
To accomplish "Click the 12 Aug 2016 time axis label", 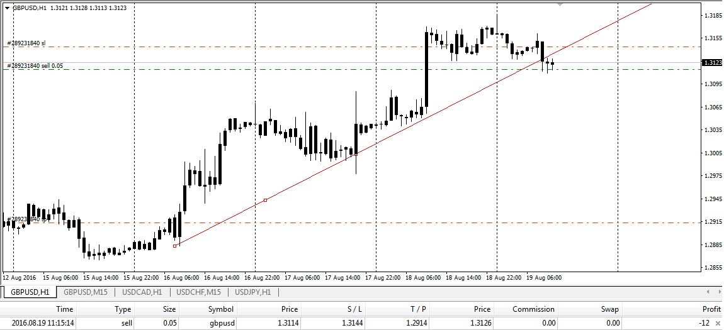I will [x=20, y=278].
